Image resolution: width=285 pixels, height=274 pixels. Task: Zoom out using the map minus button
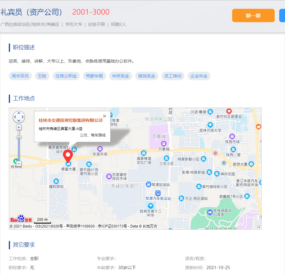tap(19, 163)
